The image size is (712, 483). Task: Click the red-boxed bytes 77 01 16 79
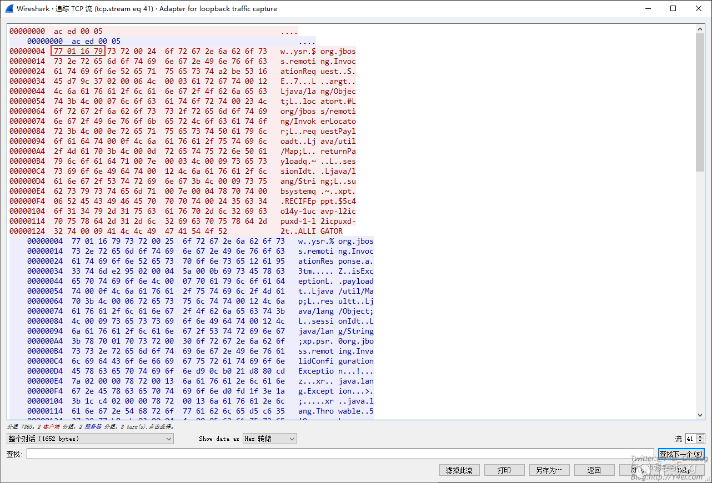click(x=78, y=51)
